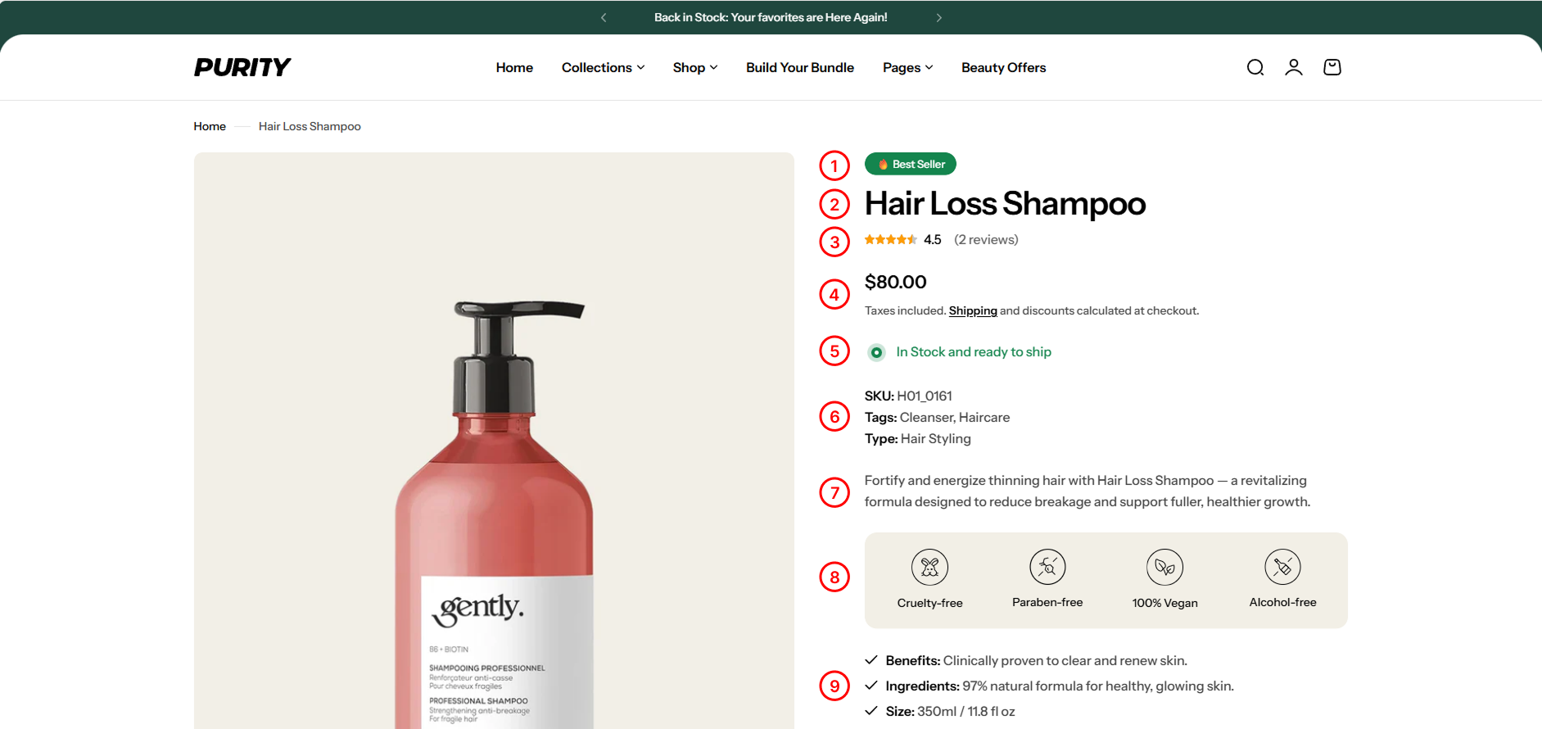Screen dimensions: 1542x729
Task: Follow the Shipping policy link
Action: [x=973, y=310]
